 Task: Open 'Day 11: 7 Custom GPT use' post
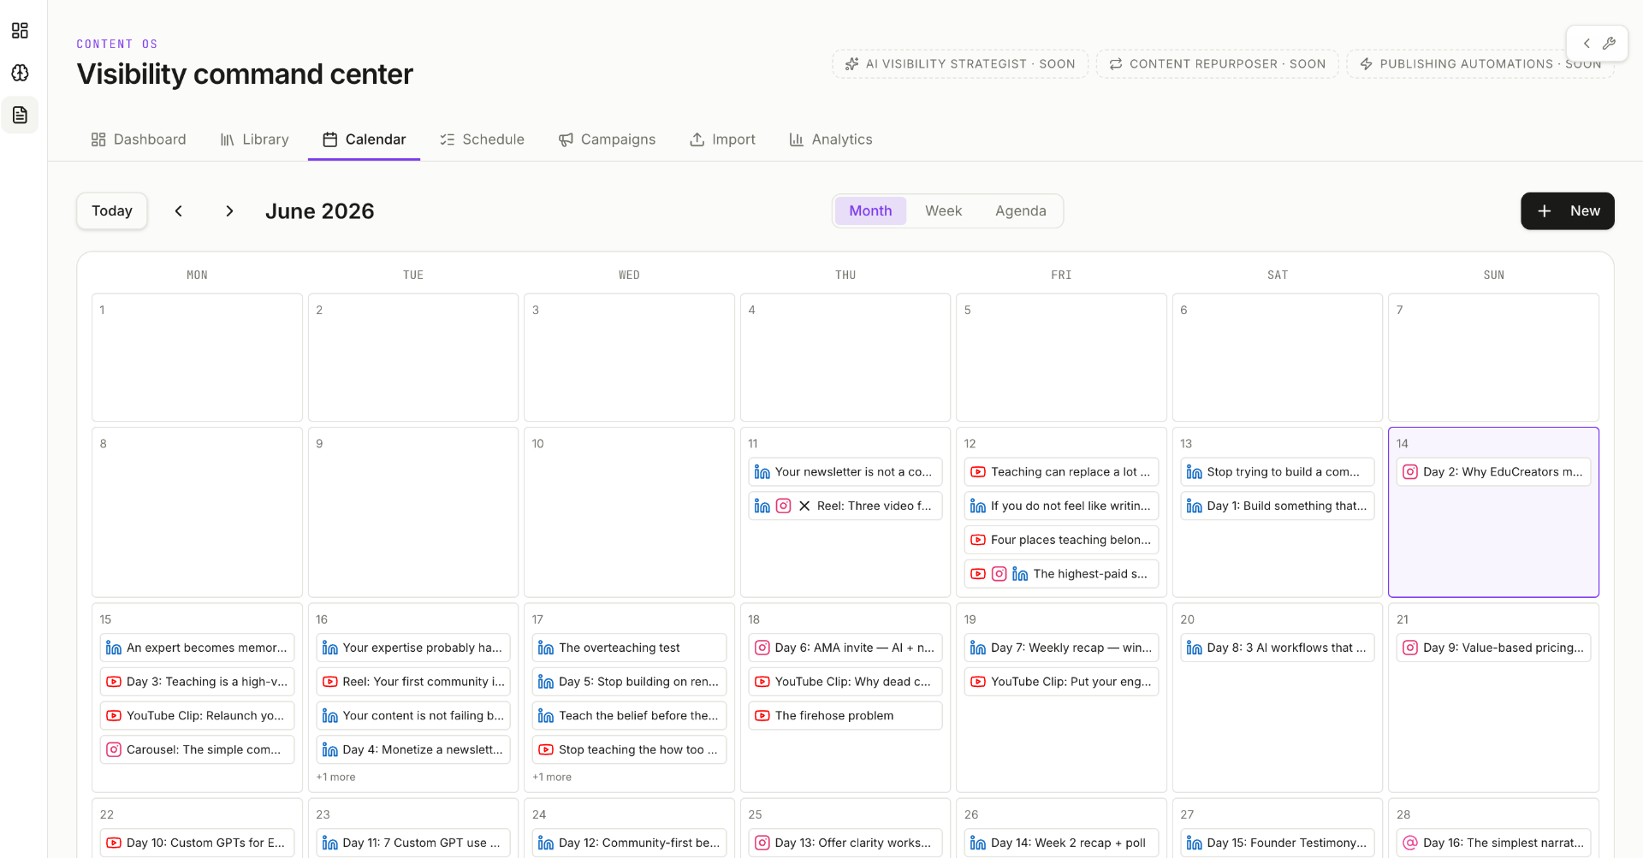click(x=413, y=843)
